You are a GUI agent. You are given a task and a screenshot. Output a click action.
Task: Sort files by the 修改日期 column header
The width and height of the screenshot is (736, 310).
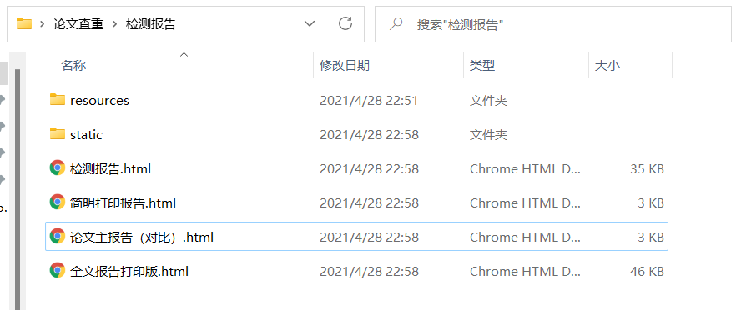pos(345,65)
